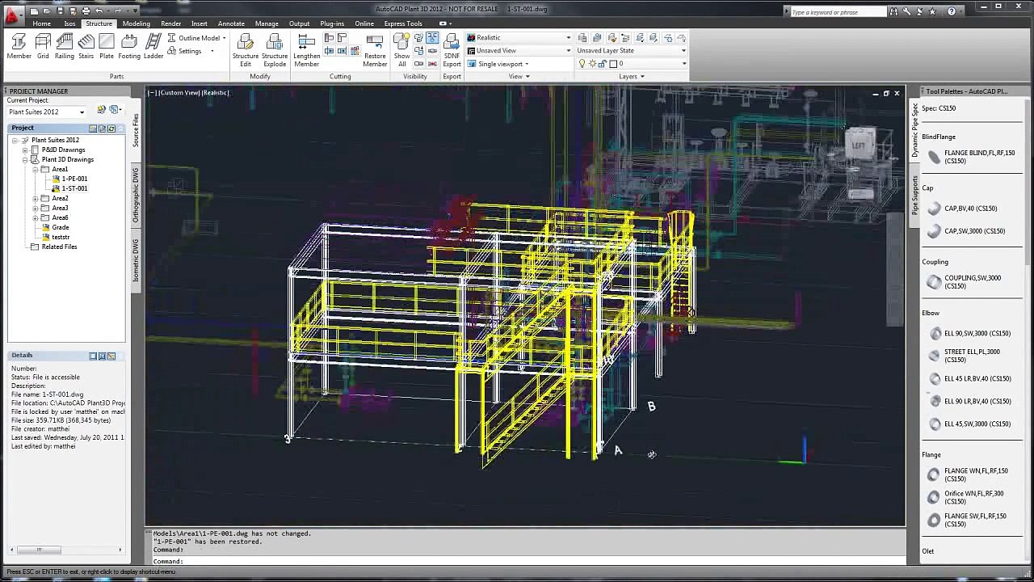
Task: Open the Unsaved View dropdown
Action: point(519,50)
